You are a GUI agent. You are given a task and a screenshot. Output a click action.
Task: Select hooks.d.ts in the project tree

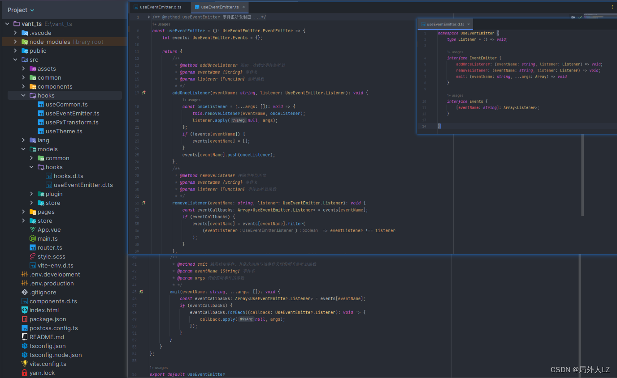[x=69, y=176]
